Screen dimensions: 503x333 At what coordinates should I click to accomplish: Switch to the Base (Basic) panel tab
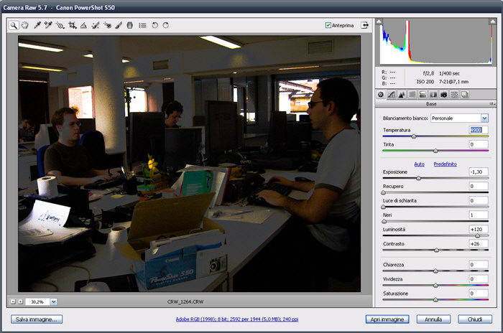click(x=381, y=95)
